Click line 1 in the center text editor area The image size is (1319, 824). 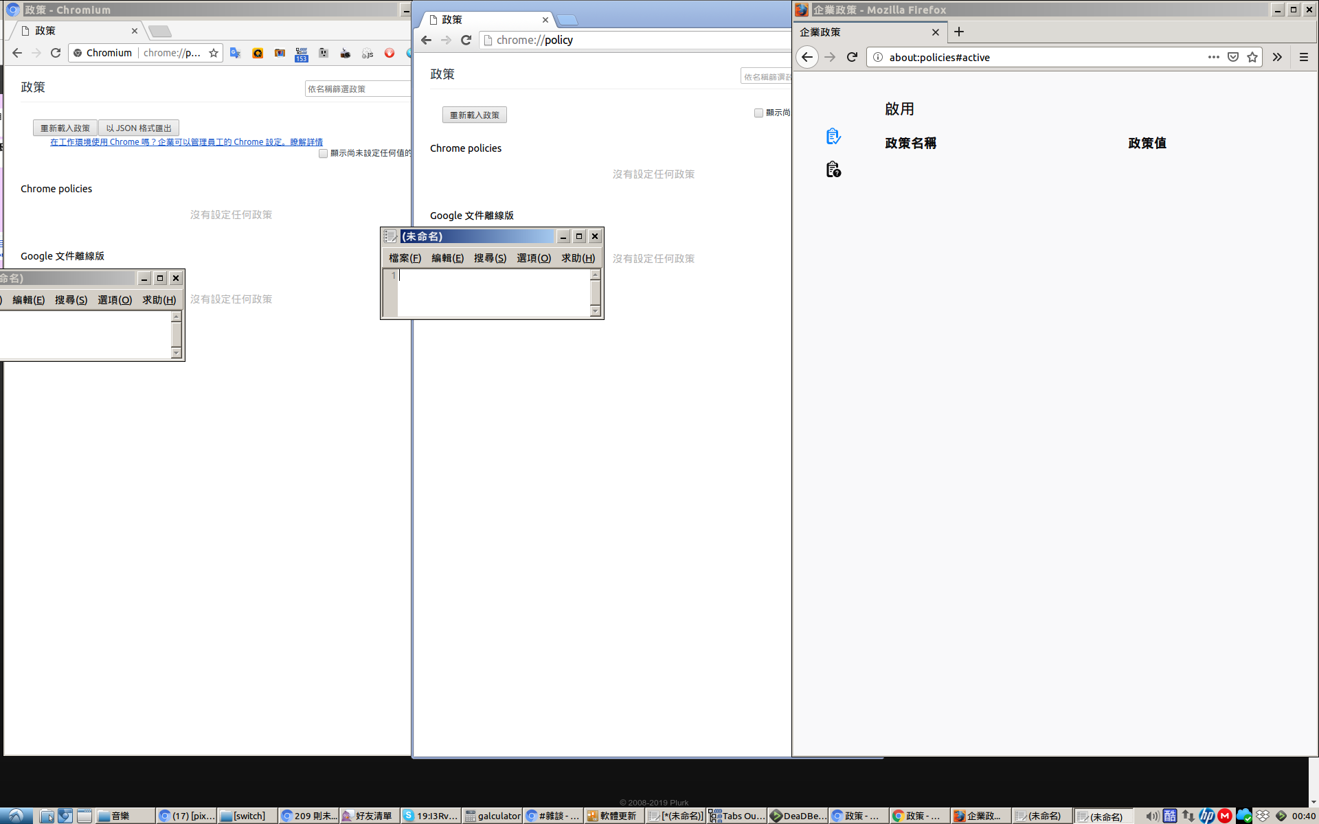(x=493, y=275)
